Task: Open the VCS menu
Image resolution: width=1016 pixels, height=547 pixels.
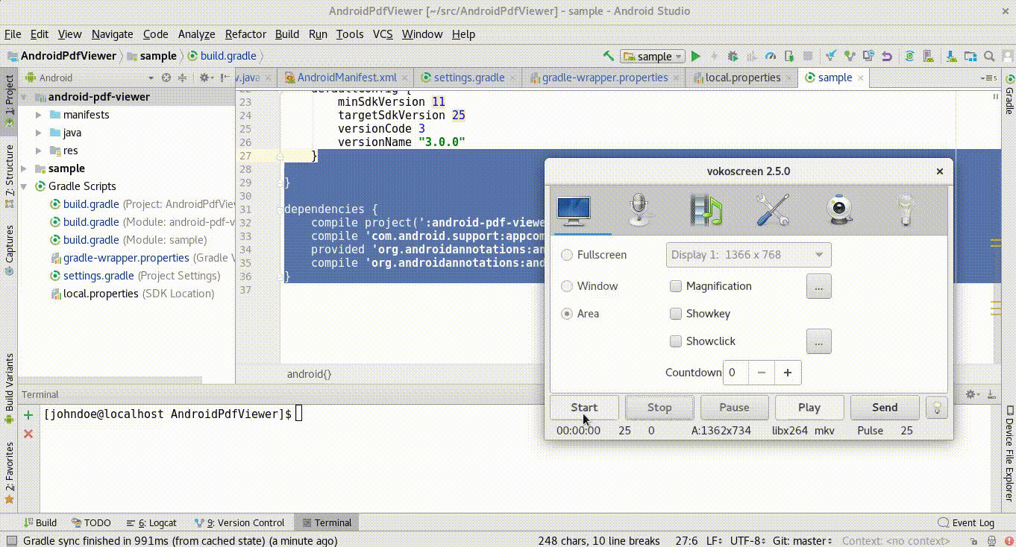Action: [383, 34]
